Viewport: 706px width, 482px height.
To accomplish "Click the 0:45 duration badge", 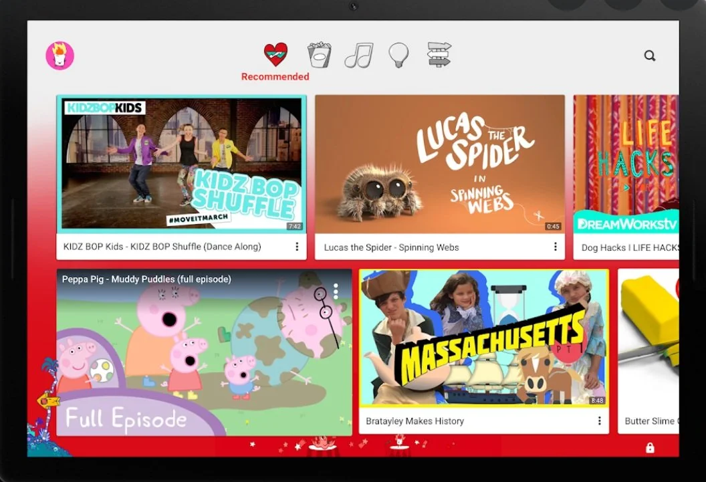I will [x=553, y=227].
